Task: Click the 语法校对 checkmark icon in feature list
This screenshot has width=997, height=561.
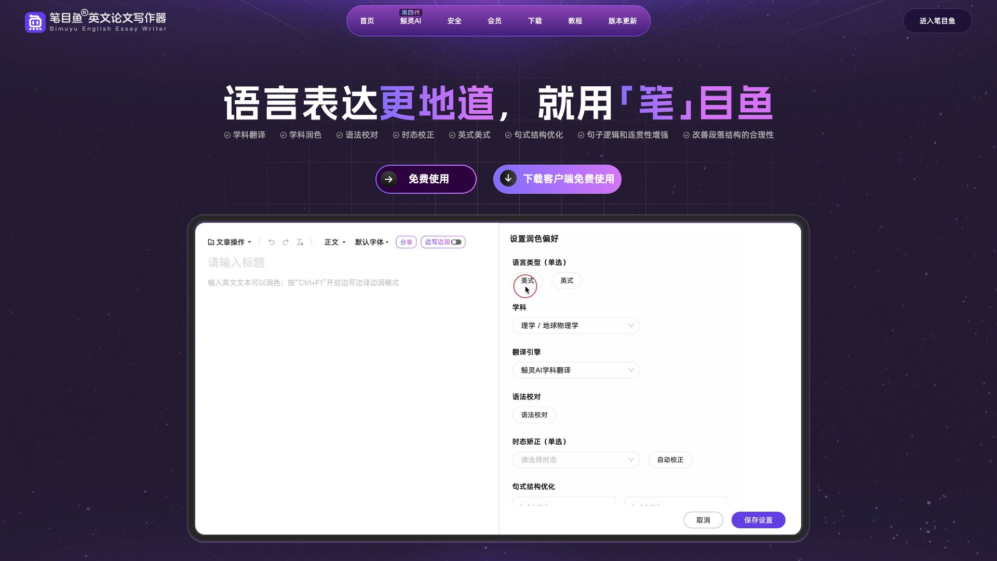Action: tap(339, 135)
